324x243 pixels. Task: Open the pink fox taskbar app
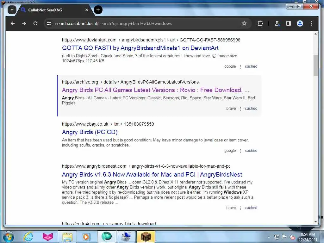[48, 237]
